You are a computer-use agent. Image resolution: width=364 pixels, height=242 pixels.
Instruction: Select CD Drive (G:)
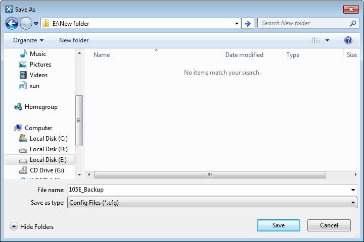coord(47,170)
